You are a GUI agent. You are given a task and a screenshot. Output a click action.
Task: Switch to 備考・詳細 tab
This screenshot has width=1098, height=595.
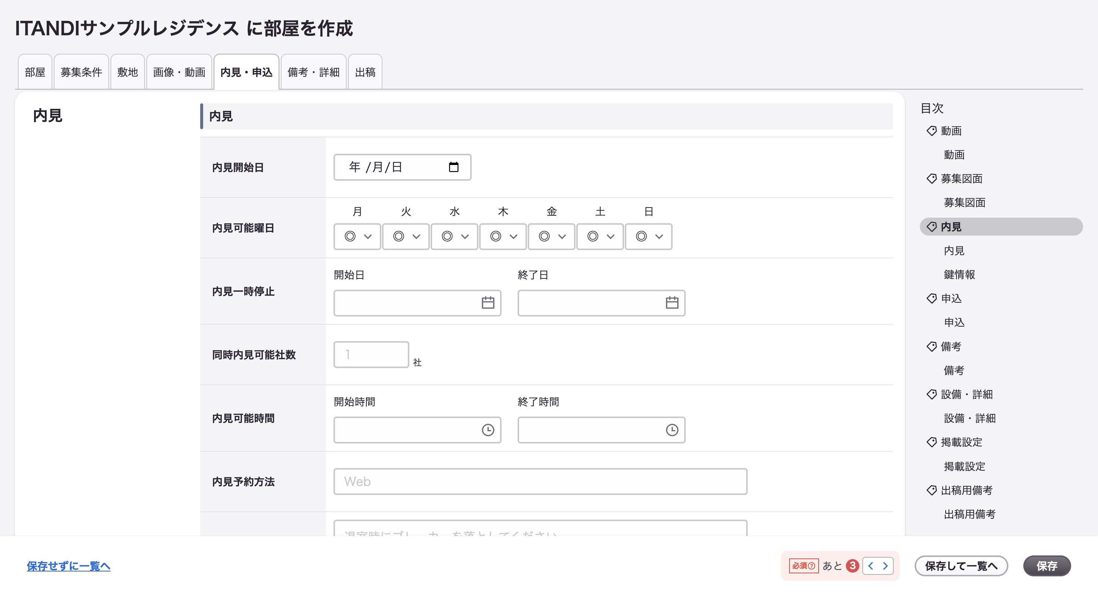pos(314,72)
